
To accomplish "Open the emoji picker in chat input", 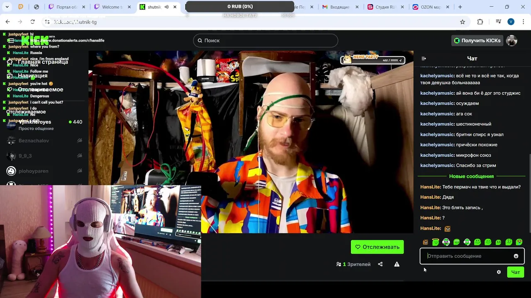I will (x=516, y=256).
